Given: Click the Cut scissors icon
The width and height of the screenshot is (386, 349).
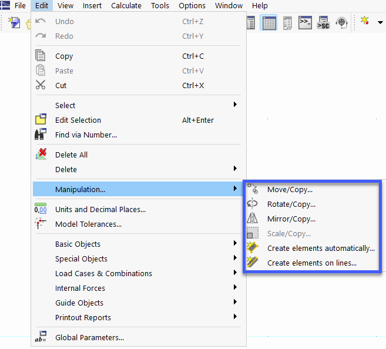Looking at the screenshot, I should point(41,85).
